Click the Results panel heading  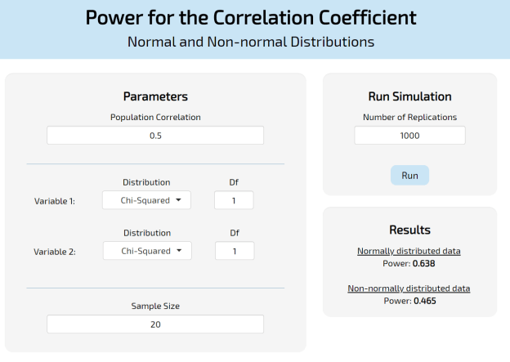click(409, 230)
